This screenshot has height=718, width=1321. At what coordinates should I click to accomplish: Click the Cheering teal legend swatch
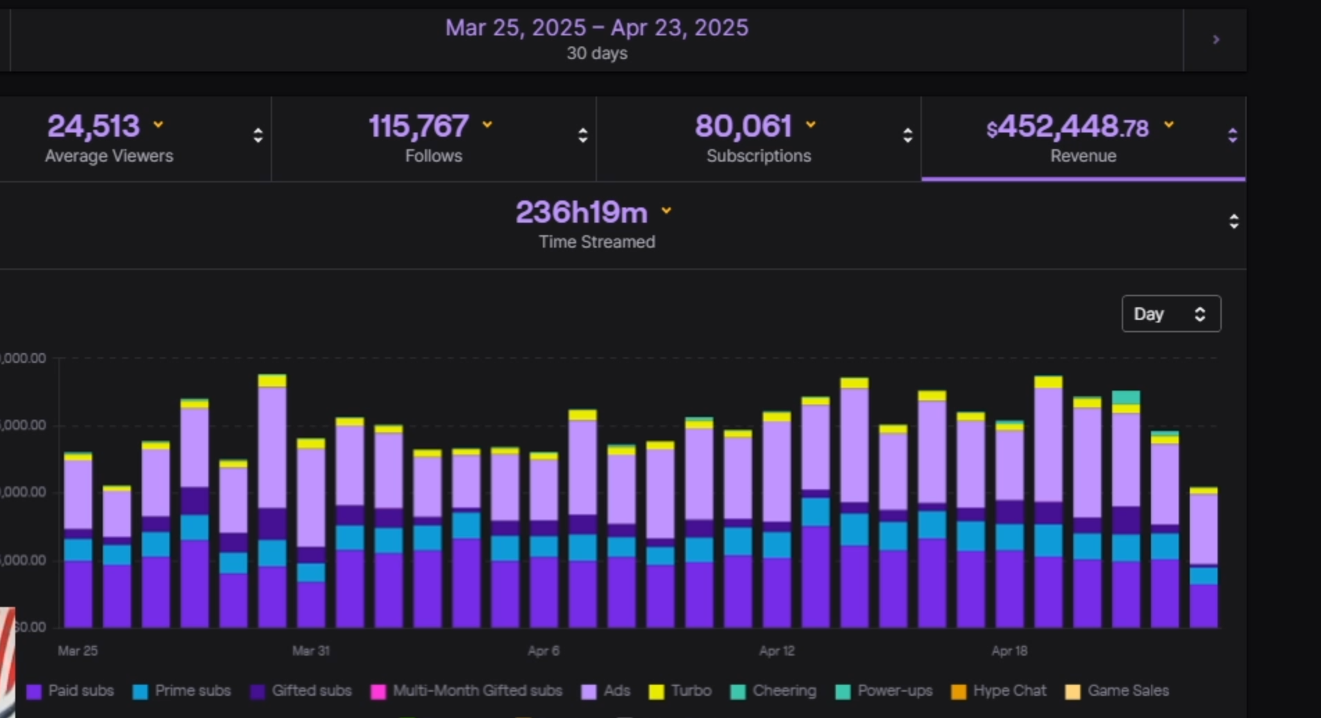pyautogui.click(x=738, y=692)
